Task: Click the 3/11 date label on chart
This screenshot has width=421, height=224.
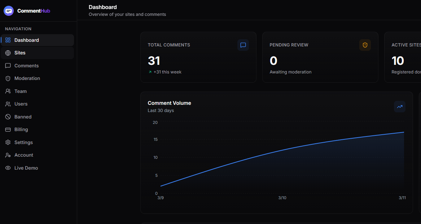Action: 402,198
